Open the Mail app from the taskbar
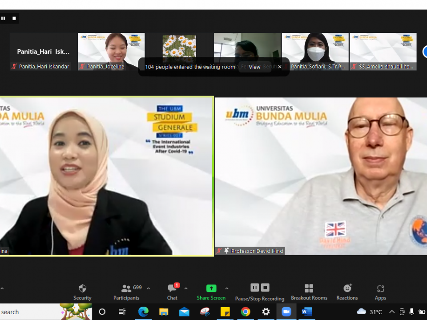This screenshot has height=320, width=427. pos(184,312)
